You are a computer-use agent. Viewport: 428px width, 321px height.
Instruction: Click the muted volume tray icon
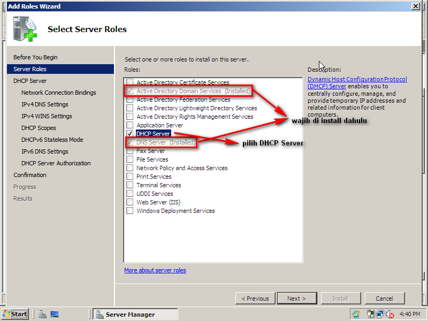390,315
